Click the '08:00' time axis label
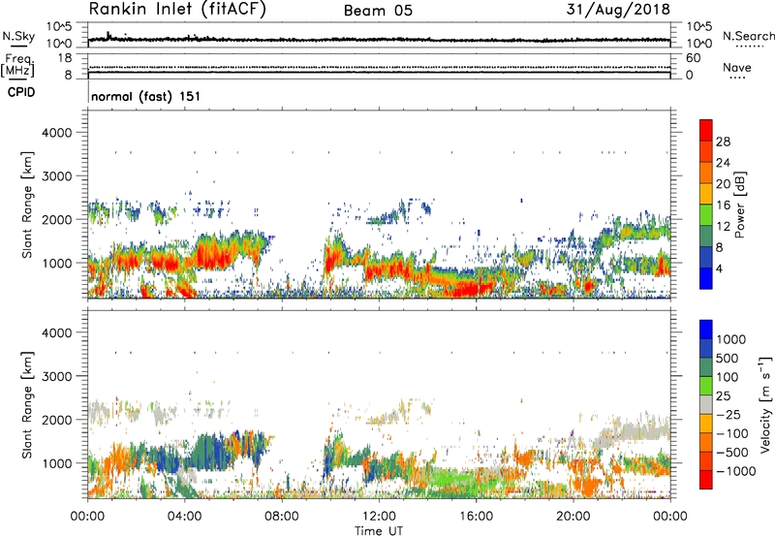The width and height of the screenshot is (775, 537). pos(282,517)
